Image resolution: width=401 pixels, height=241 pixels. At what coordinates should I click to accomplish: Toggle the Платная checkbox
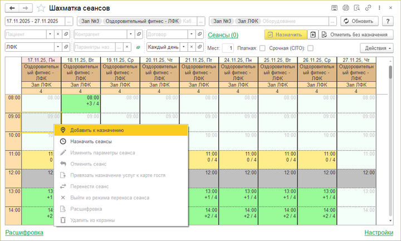[x=262, y=48]
